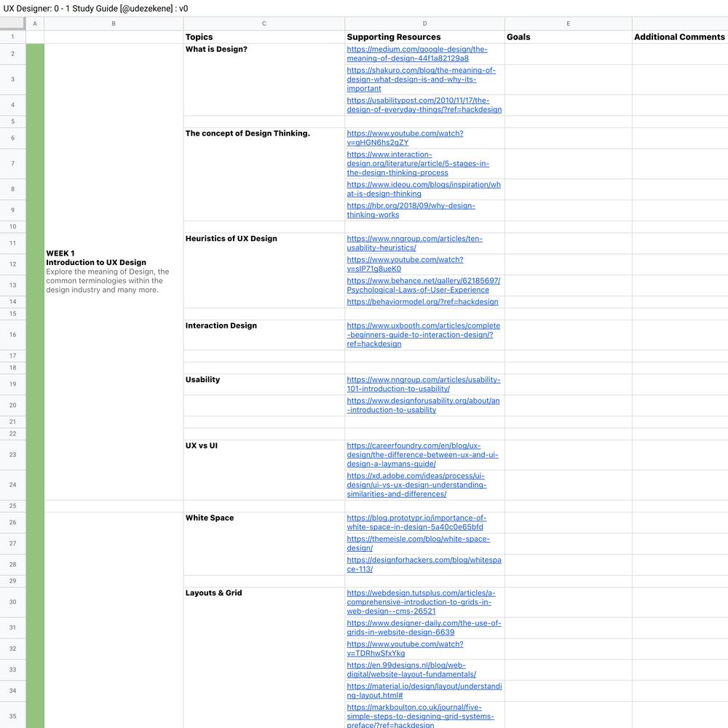Select the "Interaction Design" topic cell

[264, 335]
